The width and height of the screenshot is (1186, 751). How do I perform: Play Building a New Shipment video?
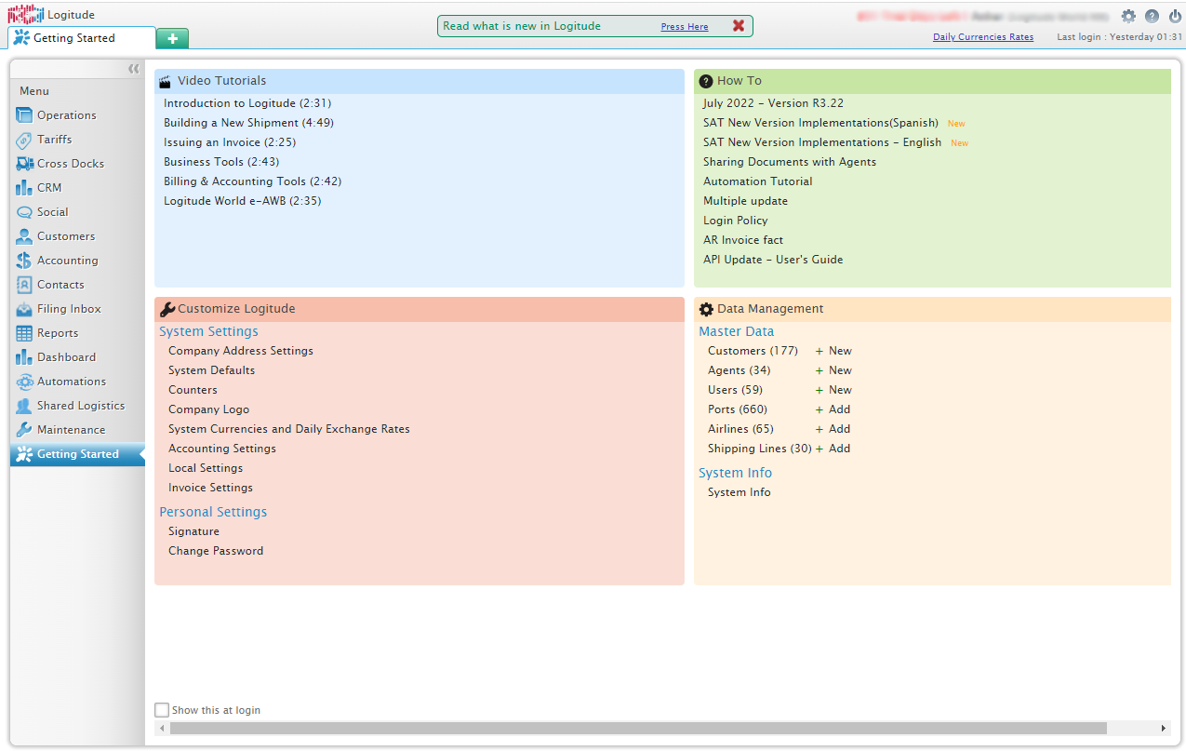(x=248, y=123)
